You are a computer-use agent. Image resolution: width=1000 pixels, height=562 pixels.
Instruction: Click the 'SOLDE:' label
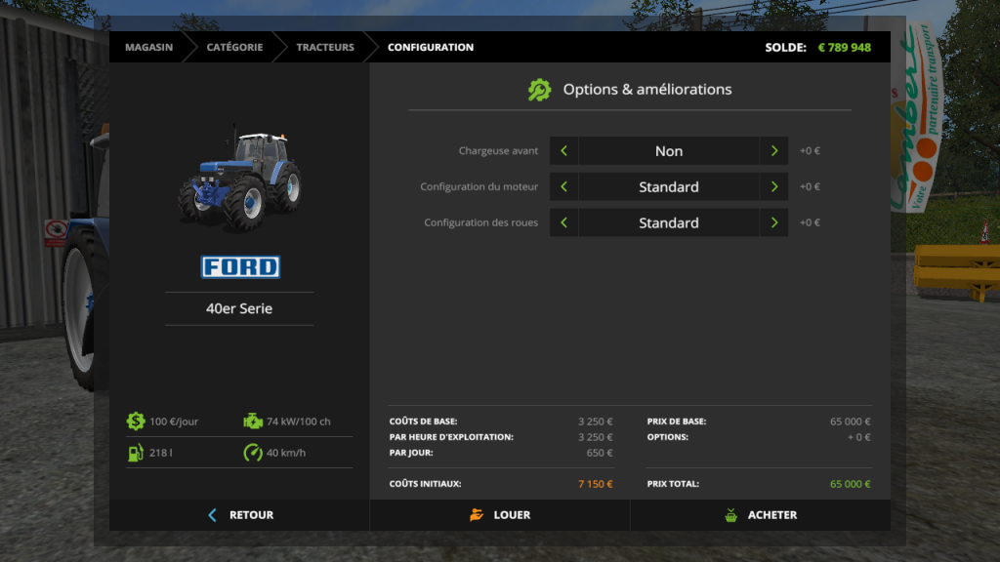[x=786, y=47]
